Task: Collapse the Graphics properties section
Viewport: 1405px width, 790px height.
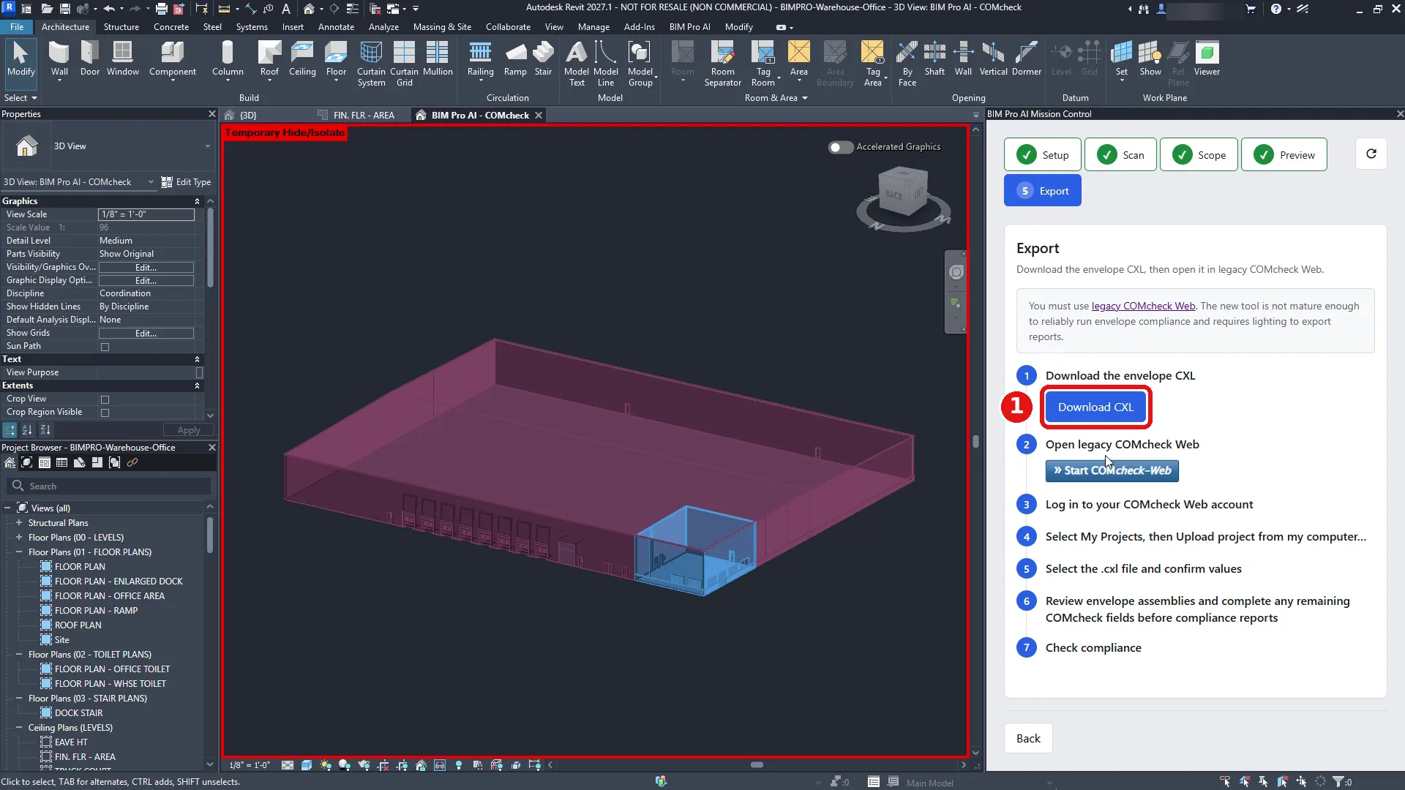Action: click(x=197, y=201)
